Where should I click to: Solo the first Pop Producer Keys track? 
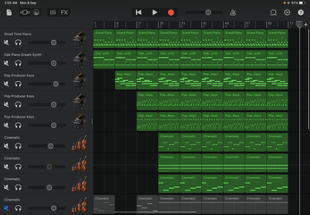[x=18, y=84]
